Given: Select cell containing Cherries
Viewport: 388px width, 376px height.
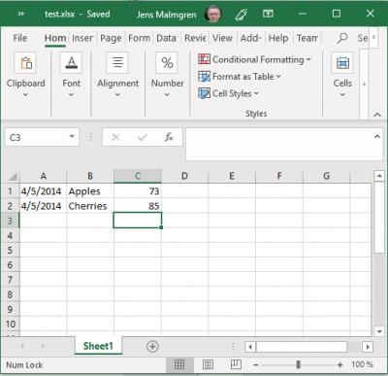Looking at the screenshot, I should pos(90,206).
